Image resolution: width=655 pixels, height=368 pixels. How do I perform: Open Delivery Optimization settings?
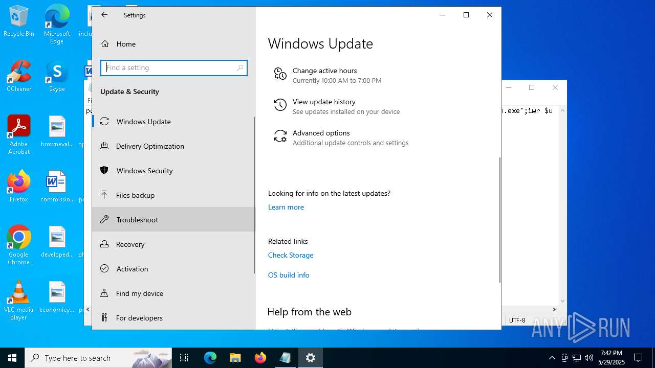173,146
